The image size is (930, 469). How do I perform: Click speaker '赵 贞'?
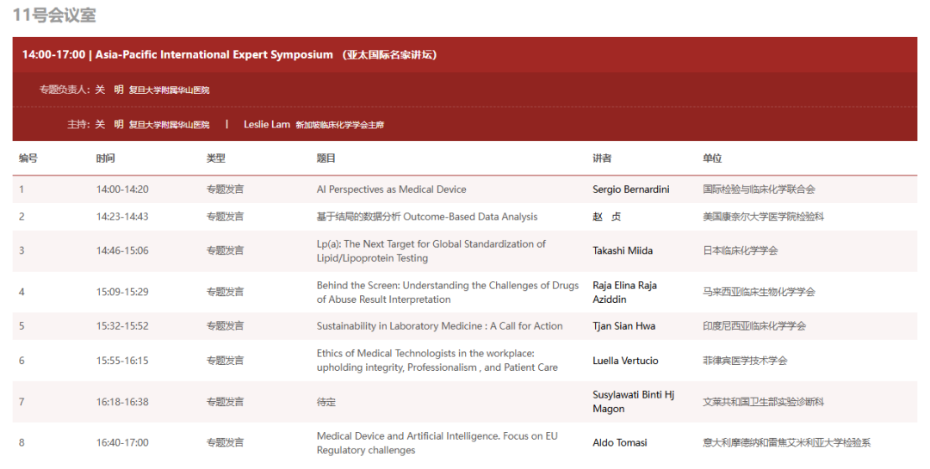point(607,216)
